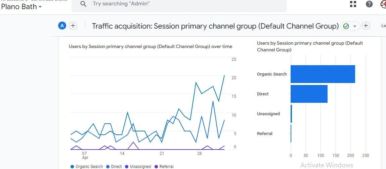The height and width of the screenshot is (169, 386).
Task: Open the Plano Bath property dropdown
Action: pyautogui.click(x=21, y=7)
